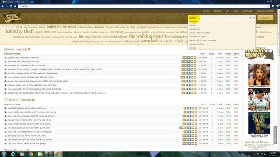
Task: Click the blue download icon for Spiders 2013
Action: coord(189,58)
